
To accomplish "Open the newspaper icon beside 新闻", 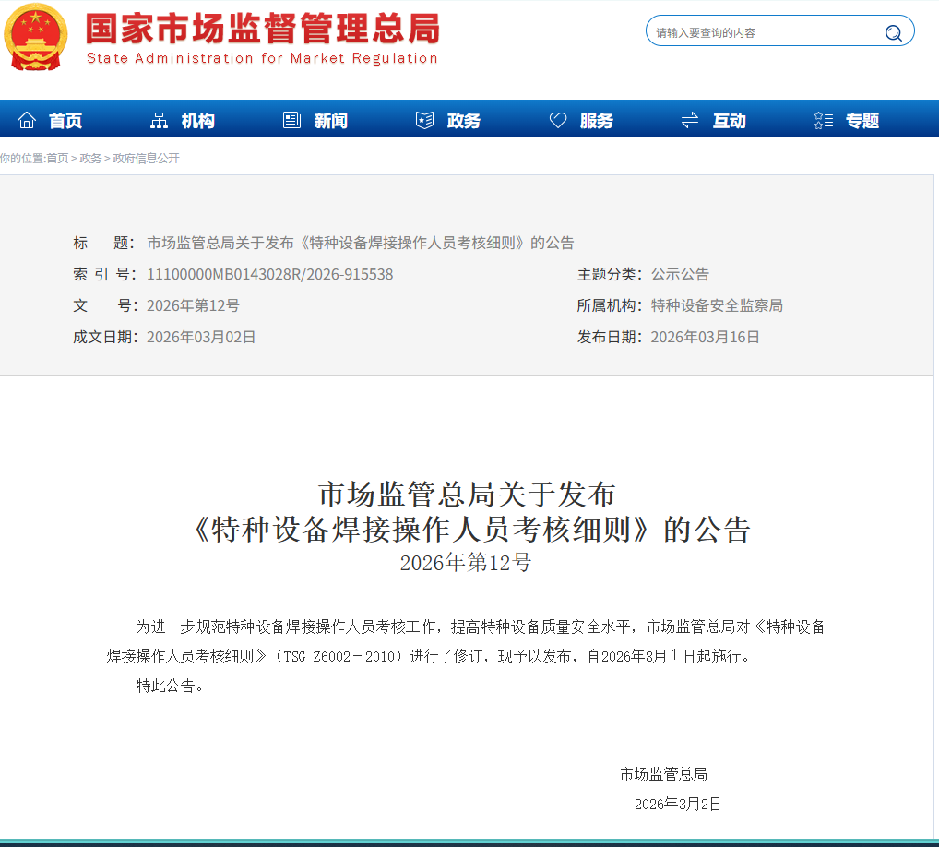I will (291, 119).
